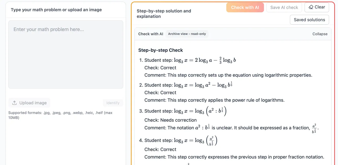Click the step 3 equation with ratio notation
Screen dimensions: 338x165
(200, 111)
